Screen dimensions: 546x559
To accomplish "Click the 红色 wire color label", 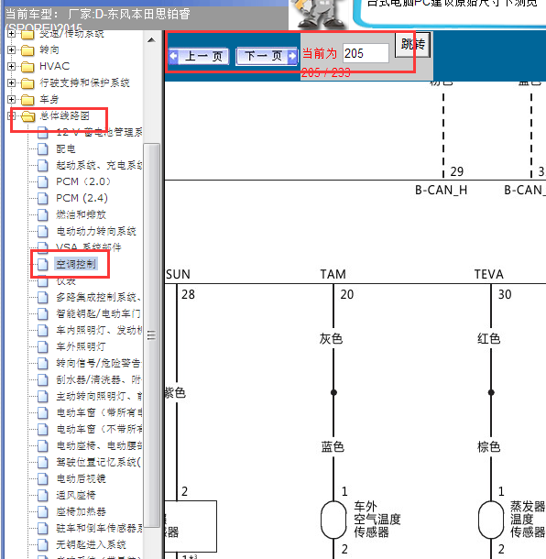I will point(488,339).
